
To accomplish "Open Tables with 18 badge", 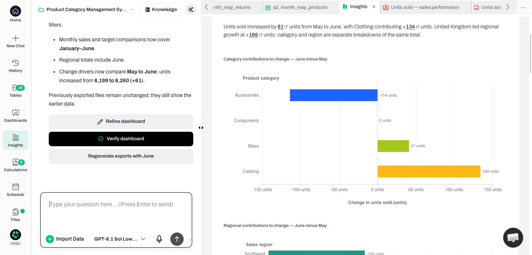I will pos(16,91).
